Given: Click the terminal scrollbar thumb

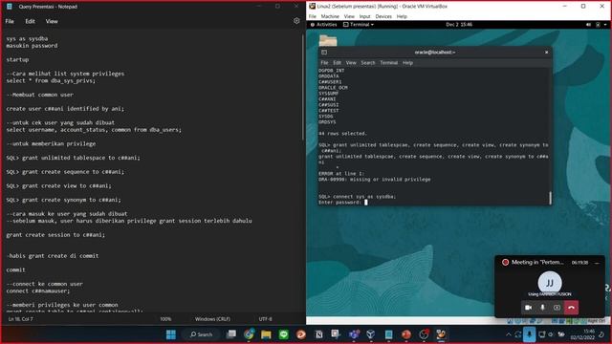Looking at the screenshot, I should pyautogui.click(x=551, y=198).
